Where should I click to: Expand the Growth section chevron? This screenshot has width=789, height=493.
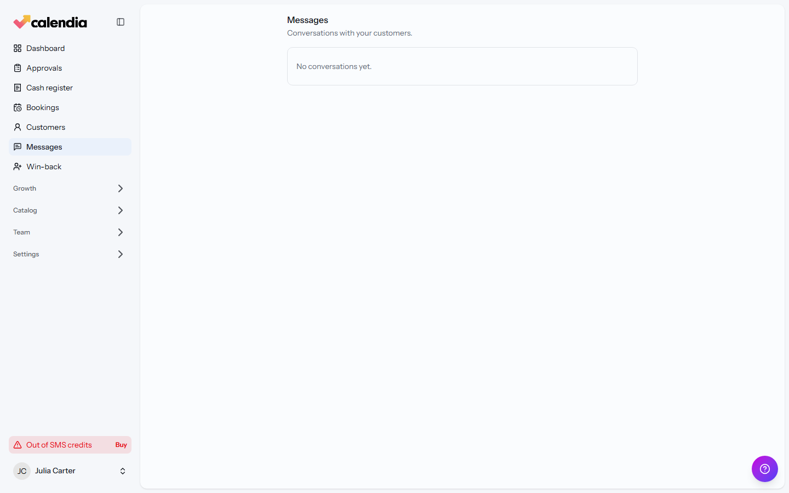[121, 188]
